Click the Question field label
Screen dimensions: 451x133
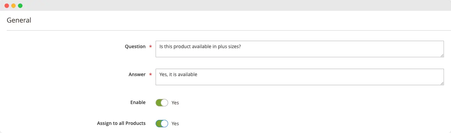[135, 46]
